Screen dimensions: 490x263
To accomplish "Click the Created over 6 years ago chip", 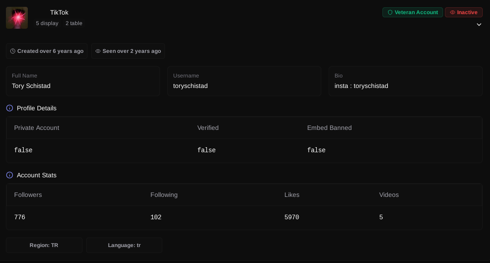I will (46, 51).
